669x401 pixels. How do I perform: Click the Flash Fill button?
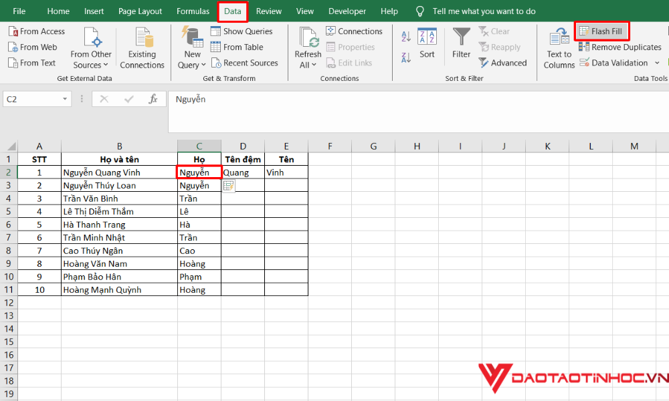coord(601,31)
